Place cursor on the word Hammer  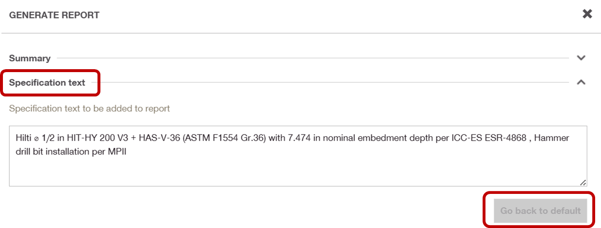pyautogui.click(x=552, y=138)
